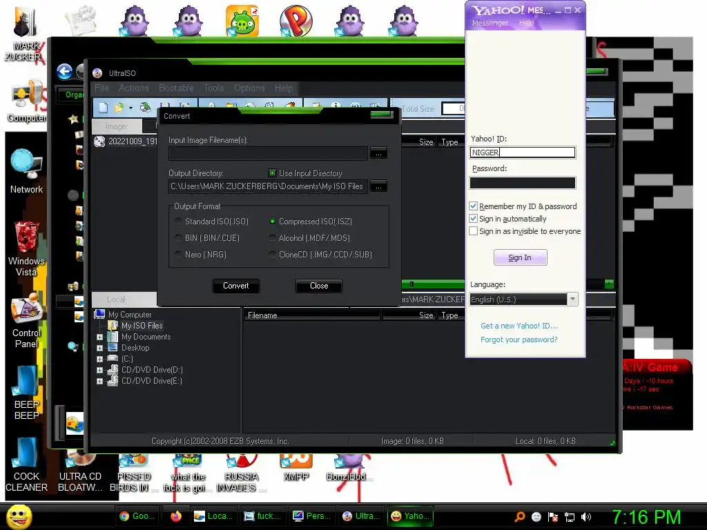Screen dimensions: 707x530
Task: Uncheck Sign in automatically
Action: 473,219
